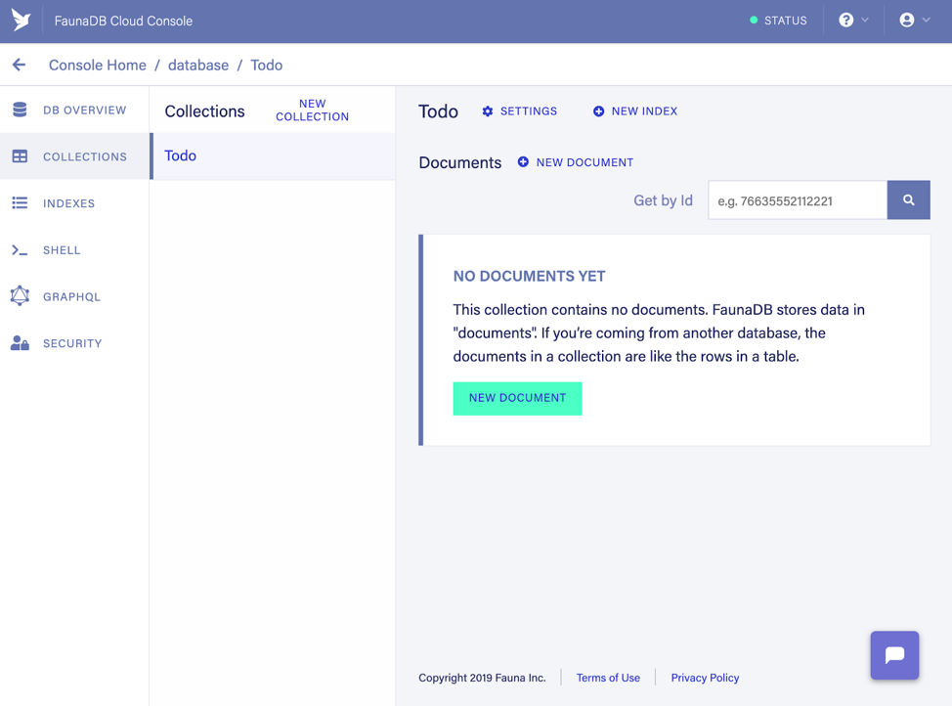Click the DB Overview database icon
The image size is (952, 706).
click(x=20, y=110)
